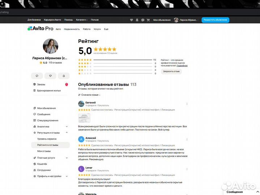Click Разместить объявление button
Viewport: 260px width, 195px height.
pyautogui.click(x=215, y=20)
